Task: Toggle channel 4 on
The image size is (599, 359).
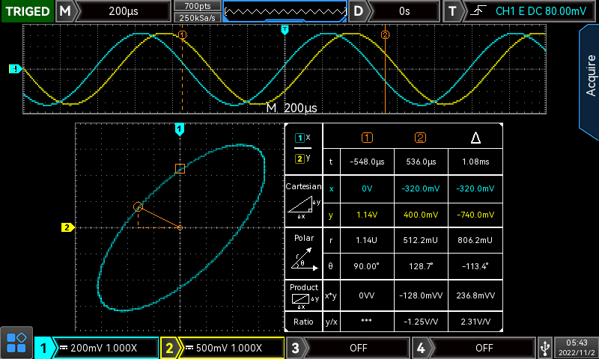Action: tap(483, 348)
